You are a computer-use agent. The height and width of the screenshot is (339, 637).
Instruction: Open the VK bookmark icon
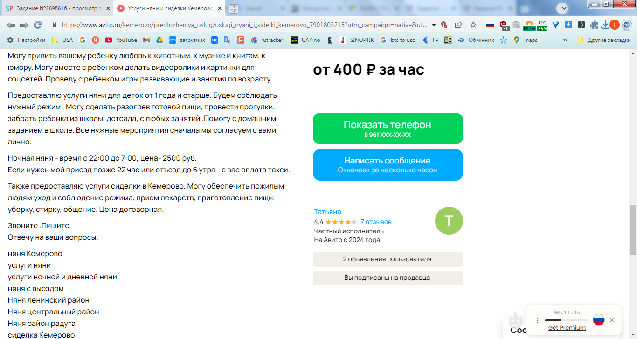(215, 40)
